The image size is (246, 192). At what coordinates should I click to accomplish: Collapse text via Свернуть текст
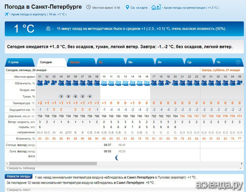19,190
